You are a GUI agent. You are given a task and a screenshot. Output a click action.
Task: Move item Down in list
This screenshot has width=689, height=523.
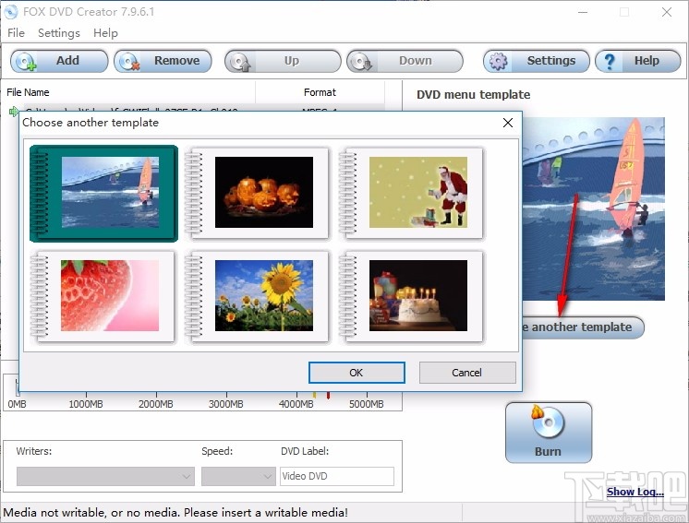[x=405, y=61]
